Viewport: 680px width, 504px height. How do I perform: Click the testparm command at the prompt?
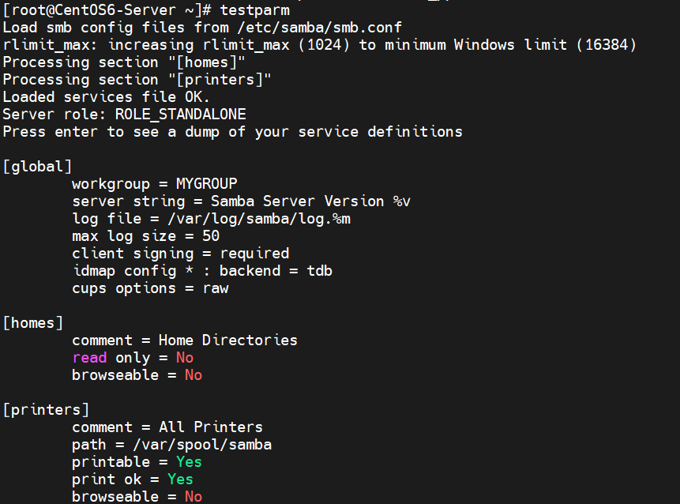(254, 10)
